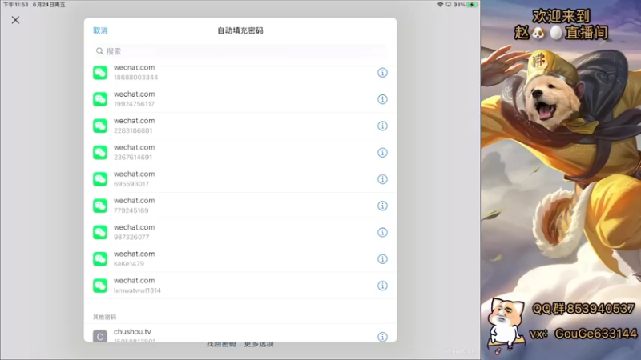This screenshot has width=641, height=360.
Task: Open info for wechat.com 19924756117
Action: [382, 99]
